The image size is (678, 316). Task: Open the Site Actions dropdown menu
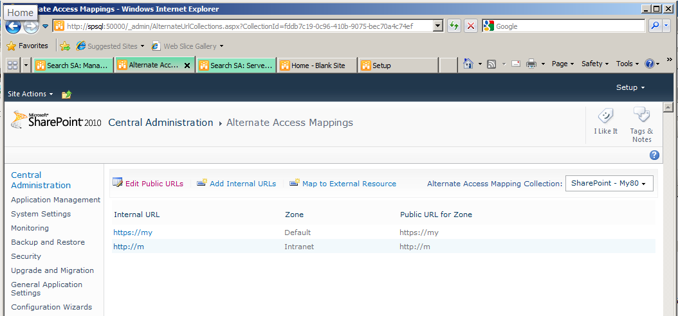(30, 94)
